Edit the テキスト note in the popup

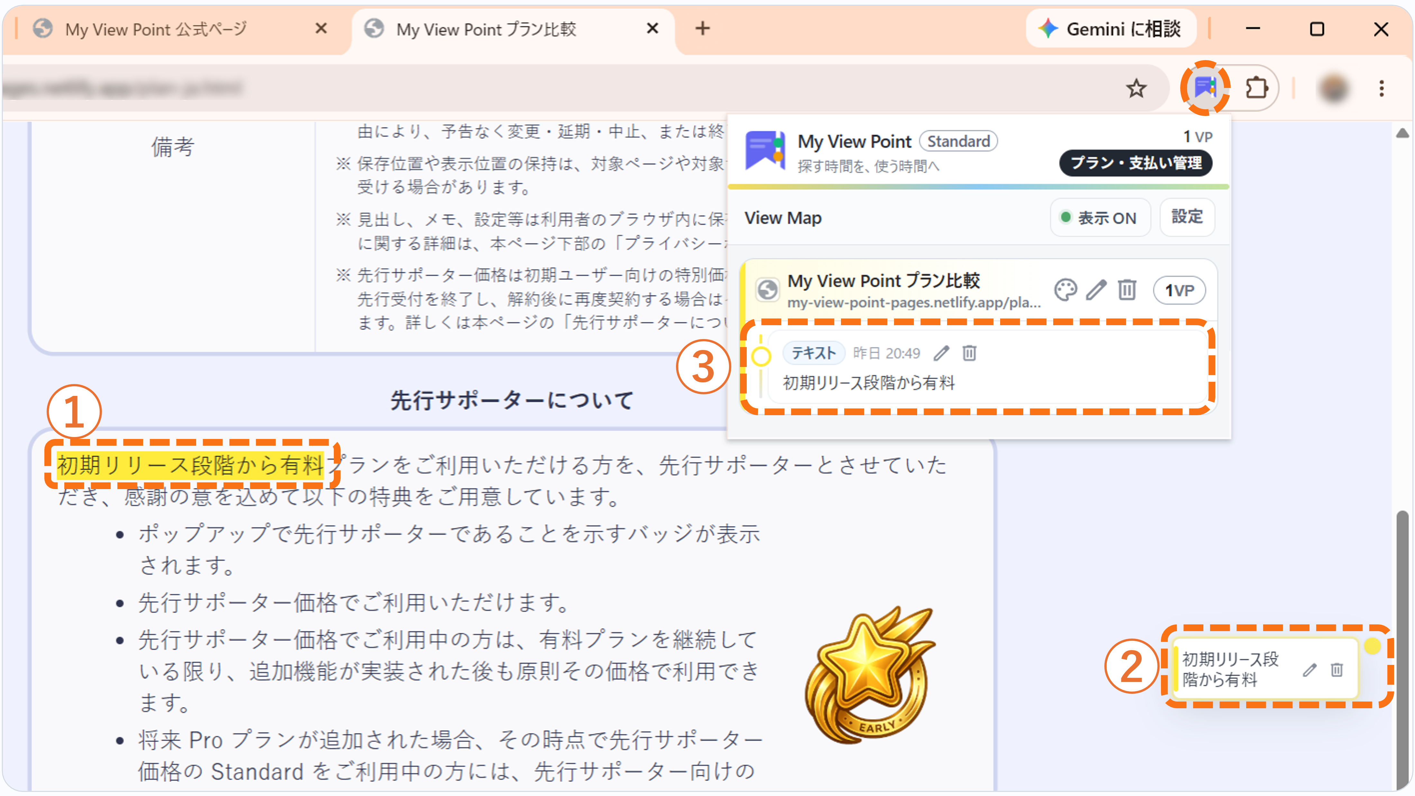click(942, 353)
